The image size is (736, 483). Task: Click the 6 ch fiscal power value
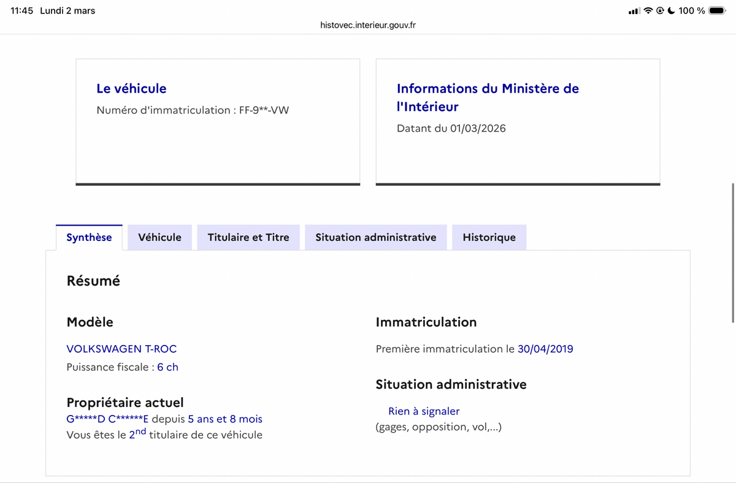pos(167,367)
